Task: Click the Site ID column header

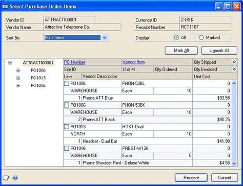Action: click(92, 69)
